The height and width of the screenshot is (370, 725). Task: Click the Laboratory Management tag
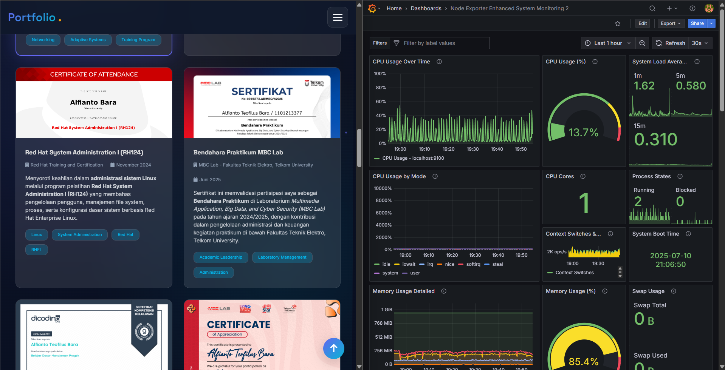tap(282, 257)
